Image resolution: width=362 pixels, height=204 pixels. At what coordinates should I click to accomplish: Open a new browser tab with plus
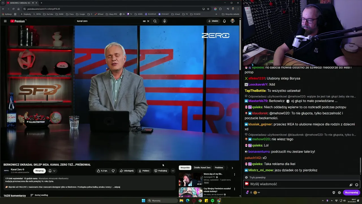pos(41,3)
